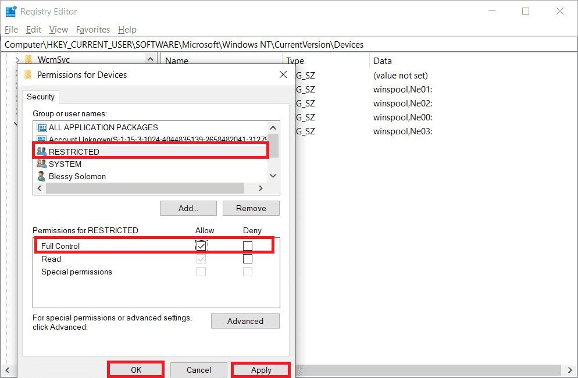Image resolution: width=578 pixels, height=378 pixels.
Task: Open the Favorites menu
Action: pos(93,30)
